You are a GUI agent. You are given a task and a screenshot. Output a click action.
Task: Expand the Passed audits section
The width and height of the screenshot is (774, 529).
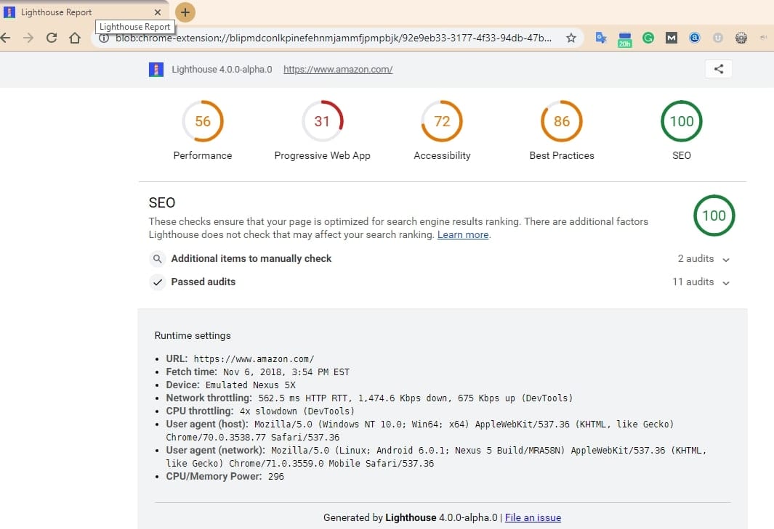pyautogui.click(x=206, y=282)
